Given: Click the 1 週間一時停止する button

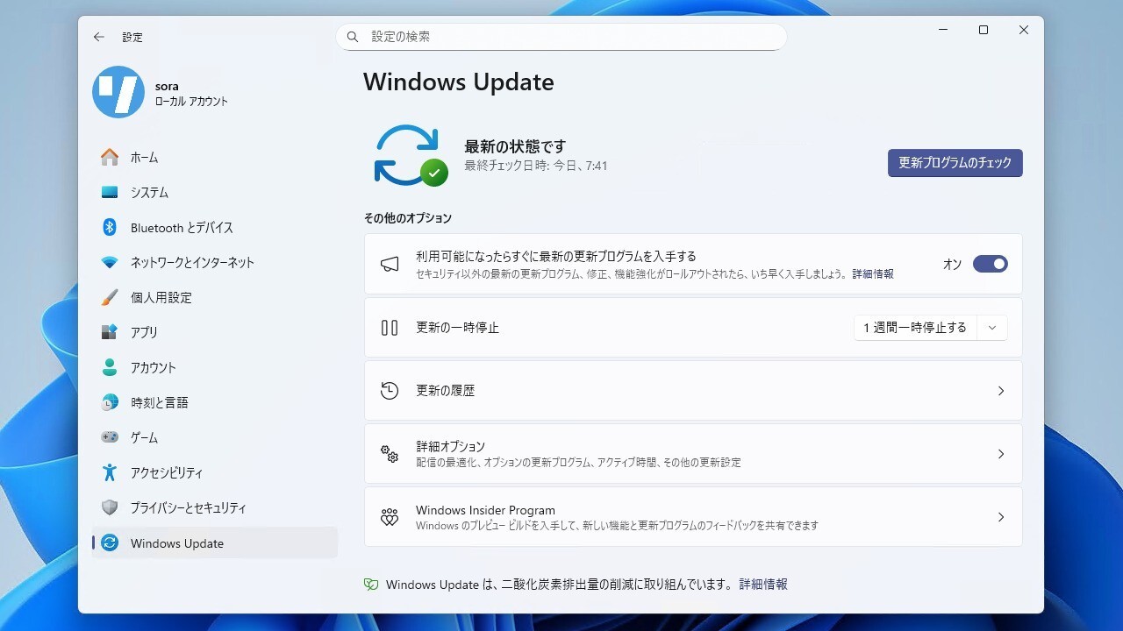Looking at the screenshot, I should click(915, 327).
